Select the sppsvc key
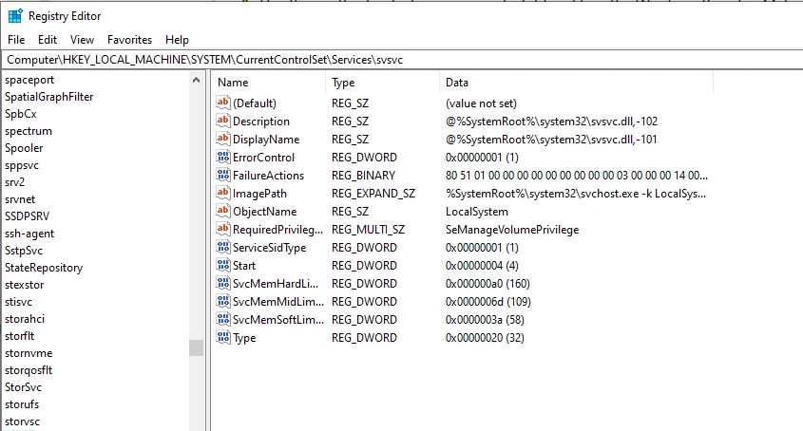This screenshot has height=431, width=803. click(x=22, y=165)
